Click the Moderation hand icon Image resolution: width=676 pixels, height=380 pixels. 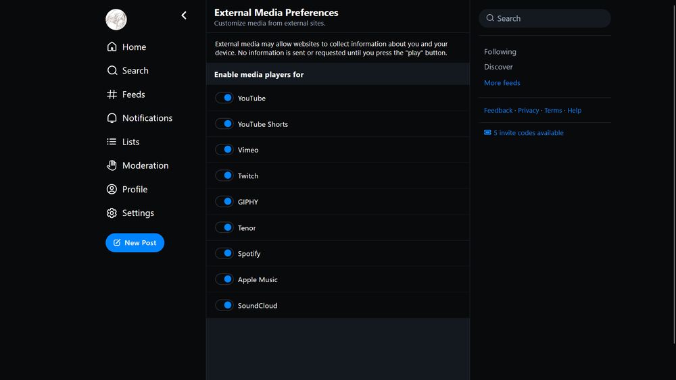(112, 165)
